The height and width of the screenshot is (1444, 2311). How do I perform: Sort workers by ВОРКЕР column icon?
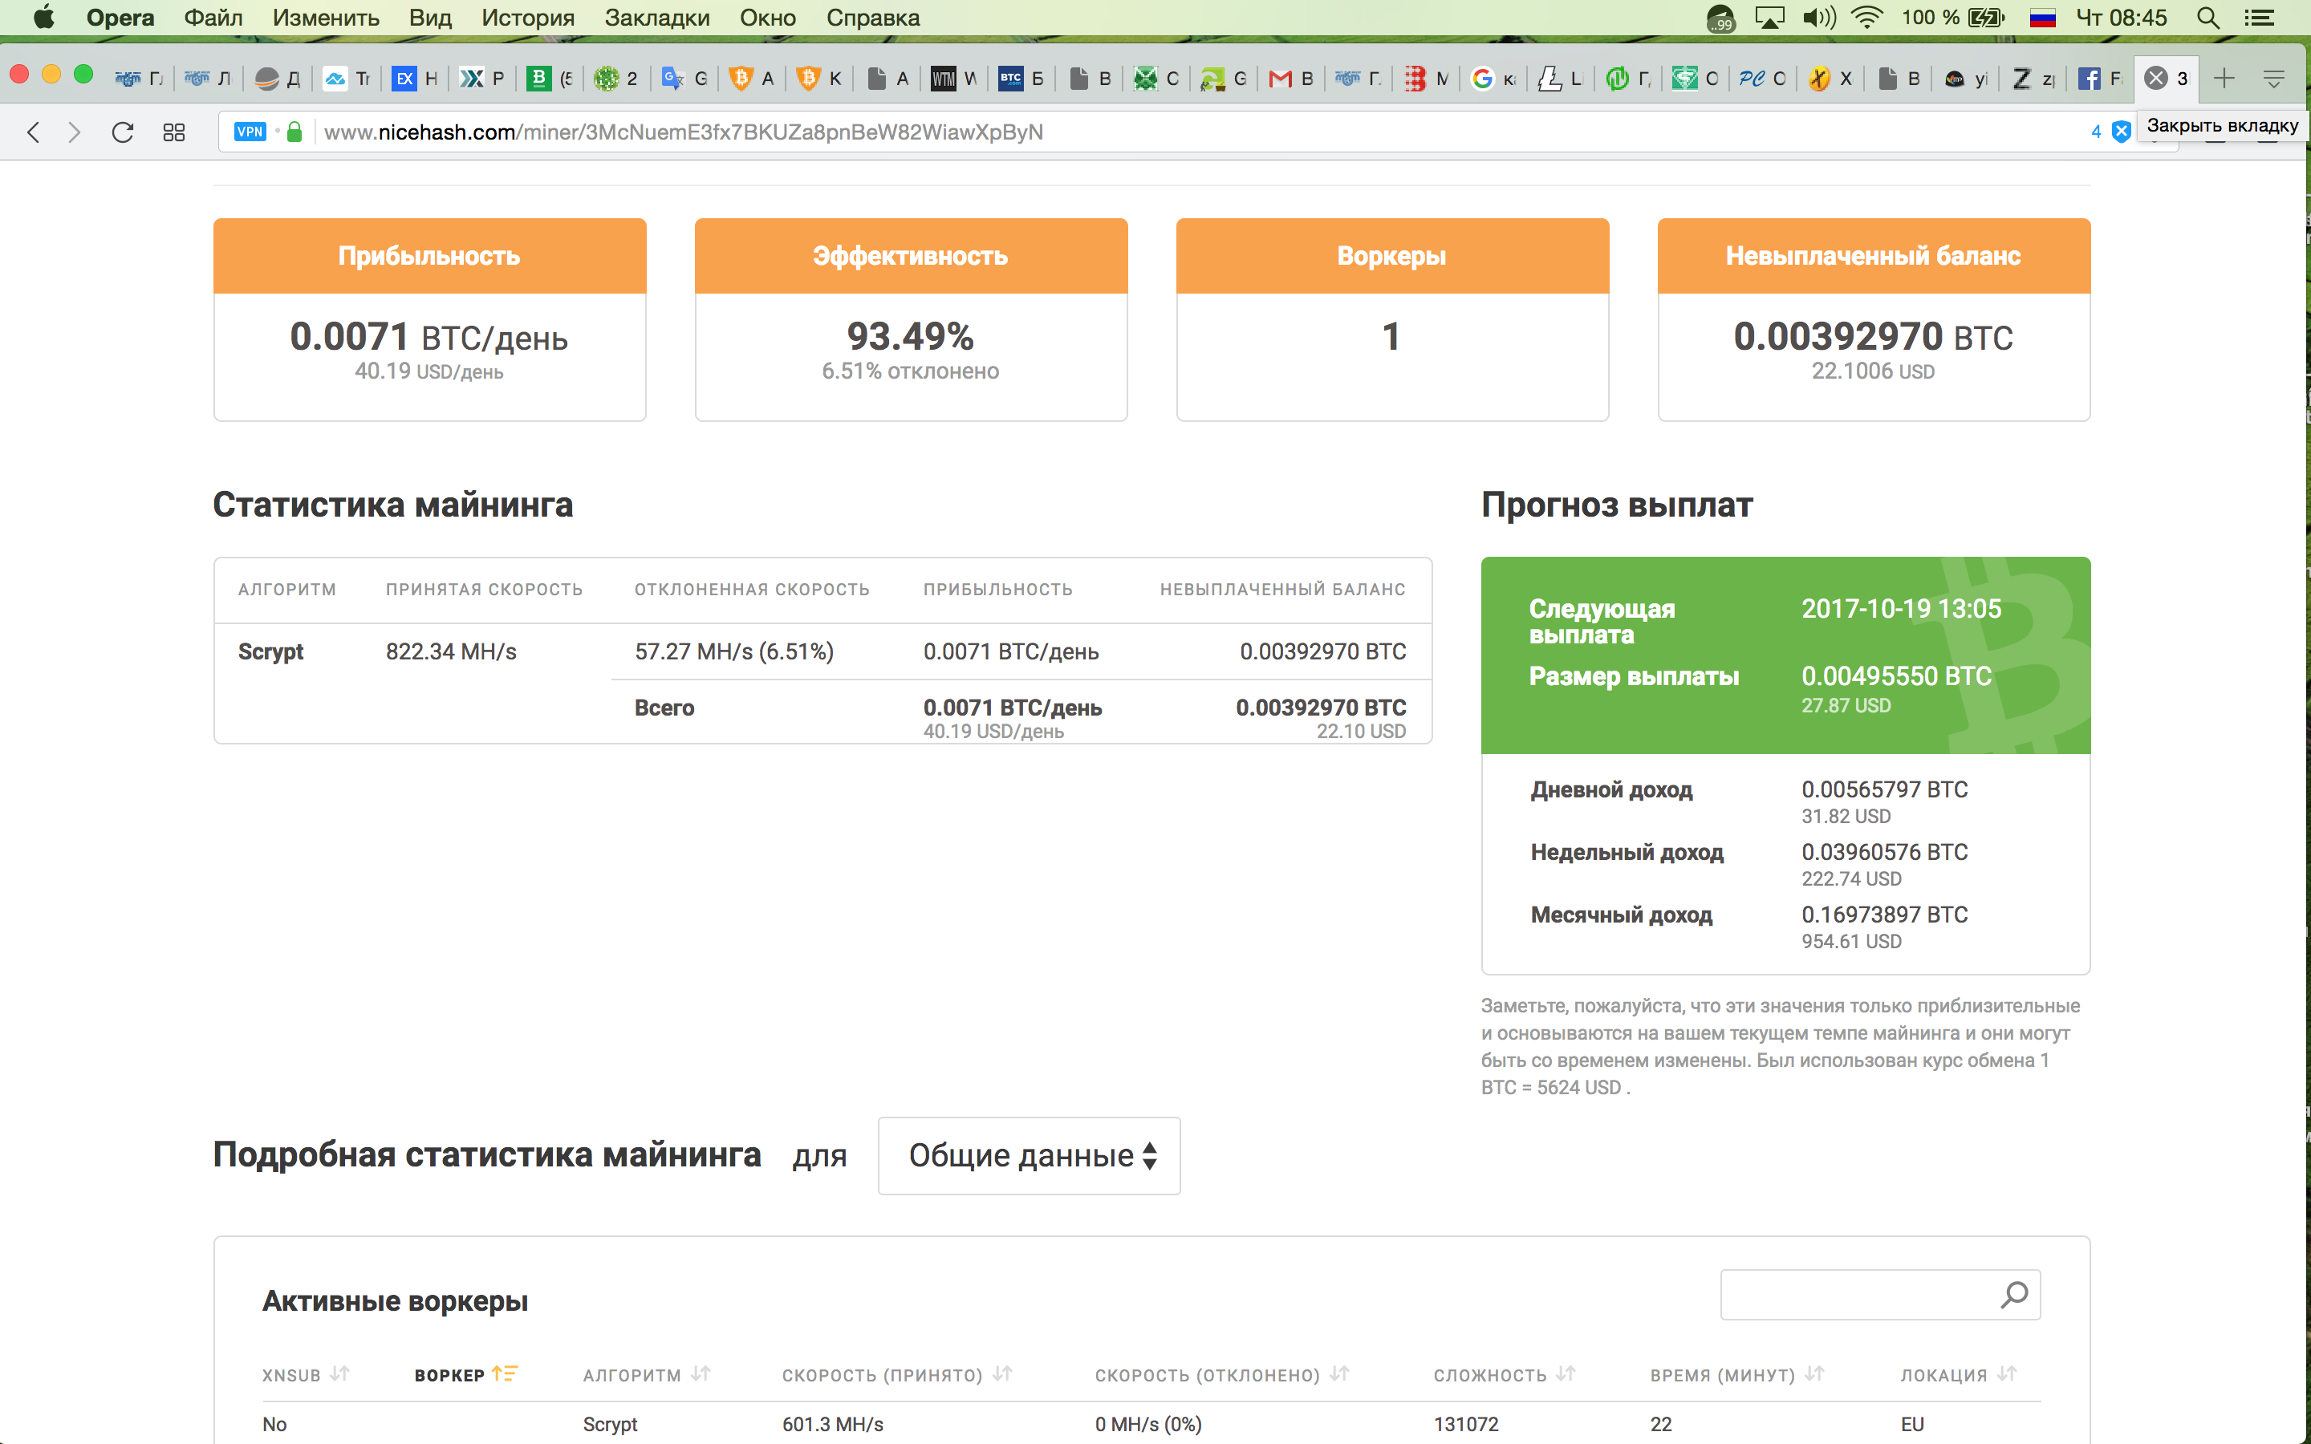pos(504,1373)
